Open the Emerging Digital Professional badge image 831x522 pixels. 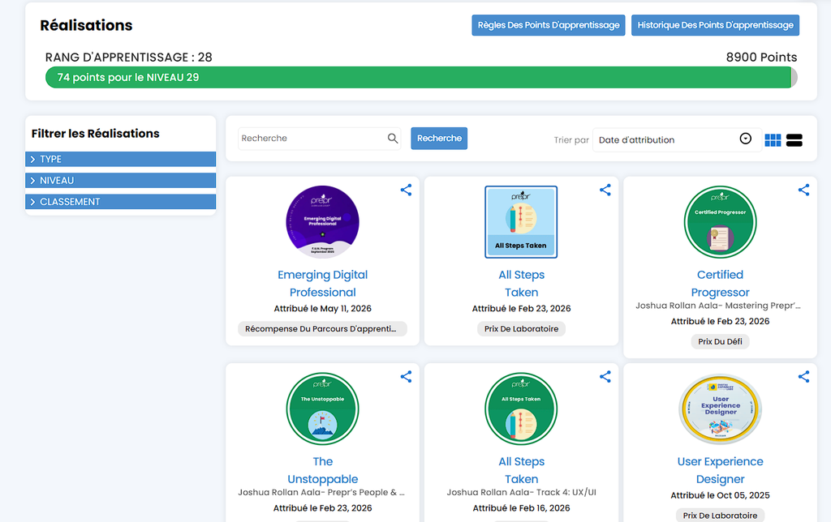(322, 222)
